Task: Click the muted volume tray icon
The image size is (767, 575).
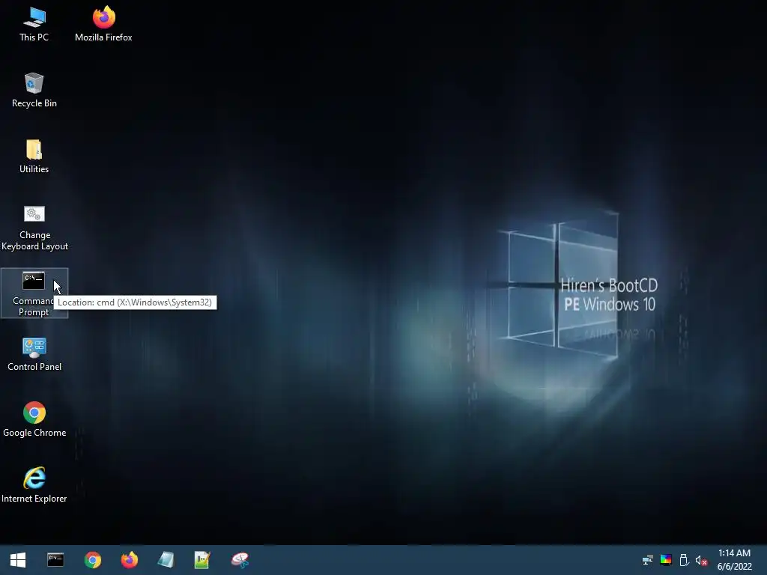Action: [x=701, y=560]
